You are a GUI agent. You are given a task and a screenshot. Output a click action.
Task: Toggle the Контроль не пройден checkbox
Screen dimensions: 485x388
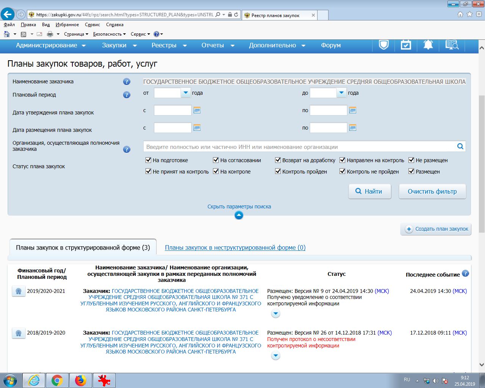tap(343, 171)
